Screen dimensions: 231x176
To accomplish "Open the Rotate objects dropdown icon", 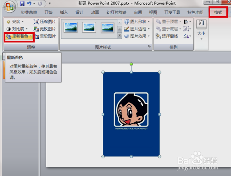I will click(187, 36).
